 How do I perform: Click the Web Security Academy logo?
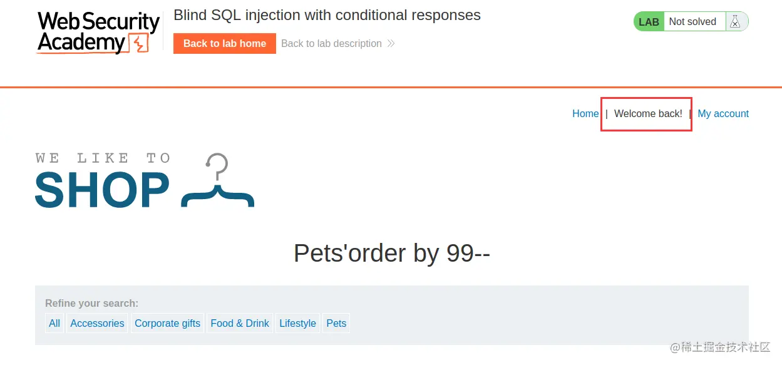coord(97,33)
